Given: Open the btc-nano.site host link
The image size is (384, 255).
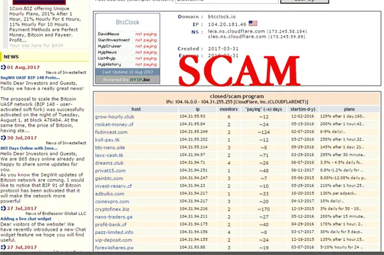Looking at the screenshot, I should coord(110,148).
